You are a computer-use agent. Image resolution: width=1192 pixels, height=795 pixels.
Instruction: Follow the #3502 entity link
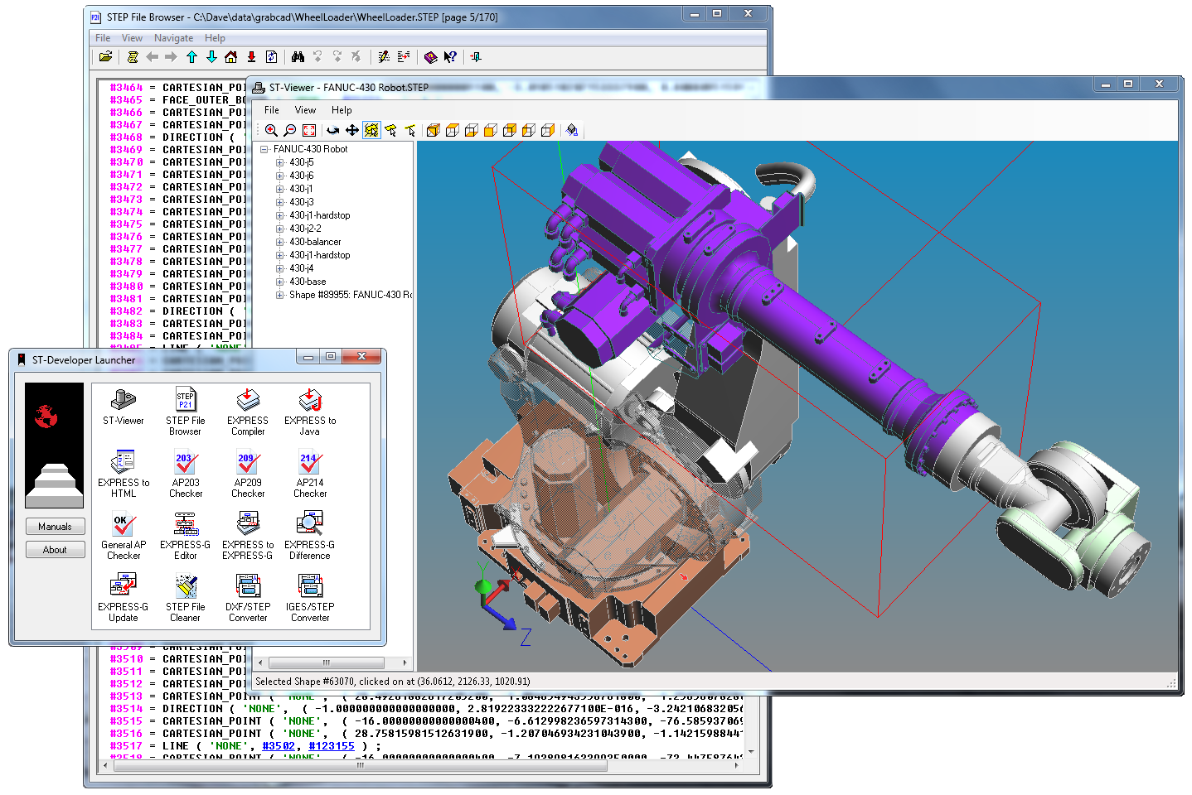click(279, 746)
